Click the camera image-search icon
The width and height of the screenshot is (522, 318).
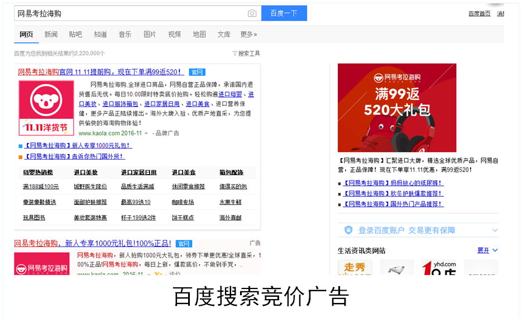coord(252,13)
